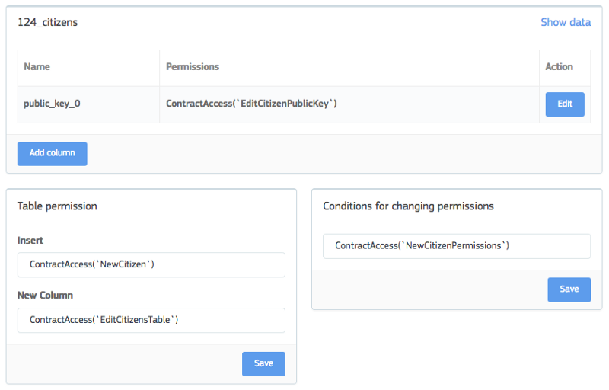The height and width of the screenshot is (390, 609).
Task: Click the Insert field label
Action: coord(30,241)
